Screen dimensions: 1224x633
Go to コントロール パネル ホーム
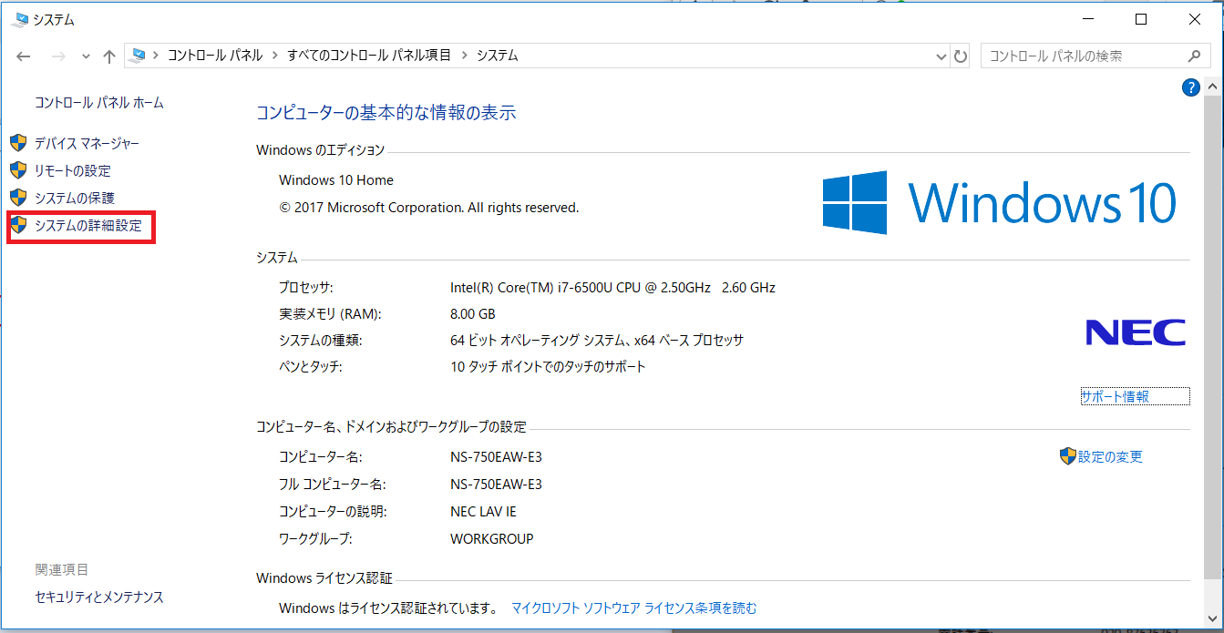pos(99,103)
